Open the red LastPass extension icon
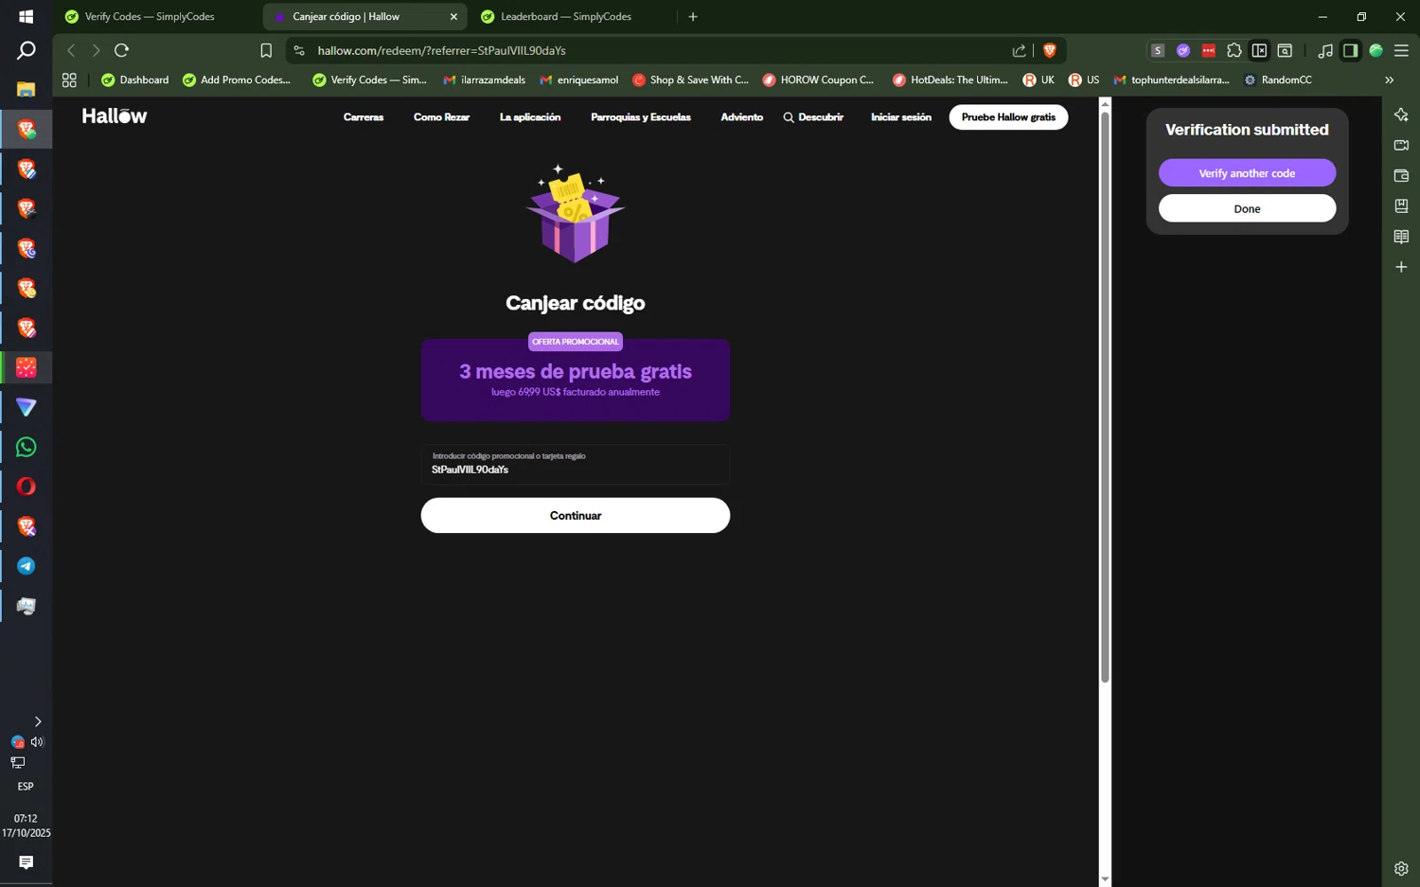 point(1209,50)
